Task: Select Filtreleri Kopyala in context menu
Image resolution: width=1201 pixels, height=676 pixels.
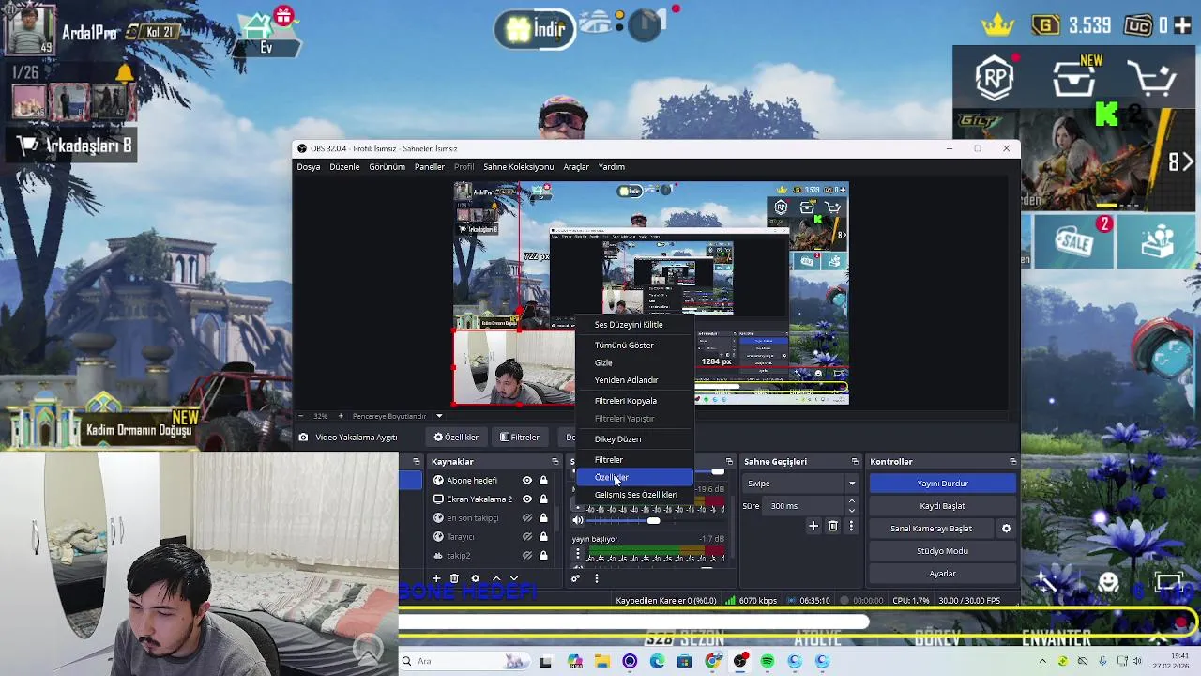Action: pyautogui.click(x=634, y=401)
